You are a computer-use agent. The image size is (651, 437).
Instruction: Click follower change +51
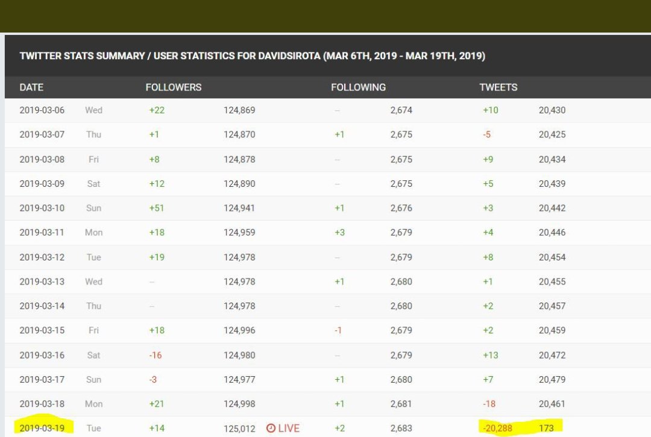pyautogui.click(x=157, y=208)
